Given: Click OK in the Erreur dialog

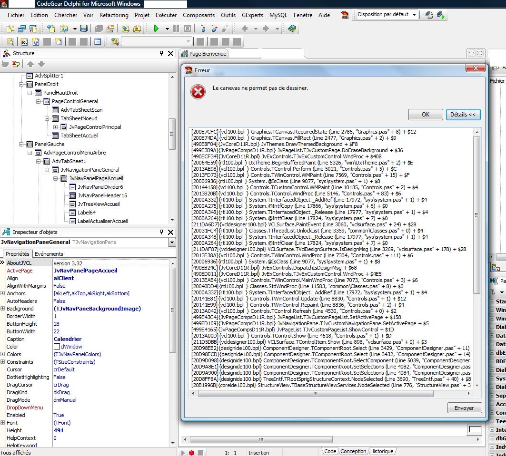Looking at the screenshot, I should click(426, 115).
